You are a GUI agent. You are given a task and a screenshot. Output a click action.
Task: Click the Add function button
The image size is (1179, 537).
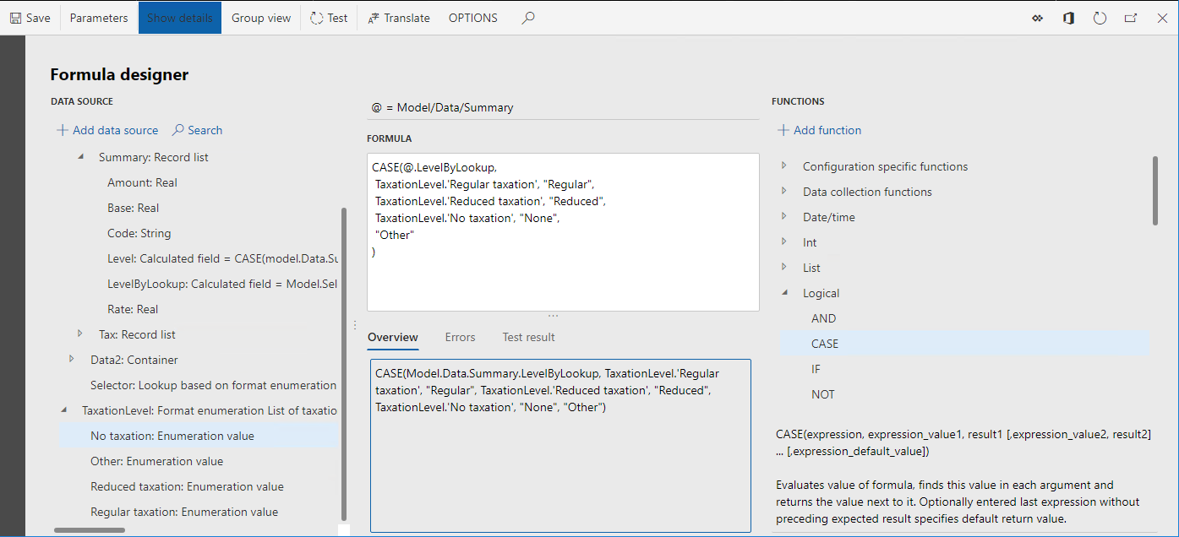[819, 130]
